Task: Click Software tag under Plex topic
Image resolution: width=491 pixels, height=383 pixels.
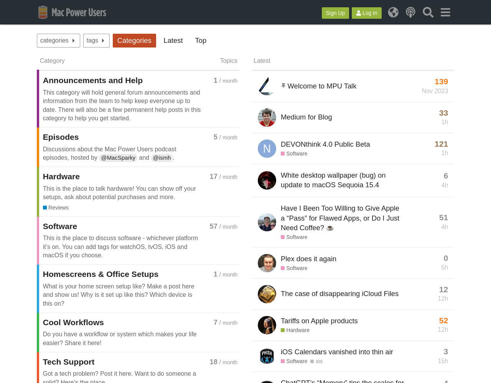Action: (294, 268)
